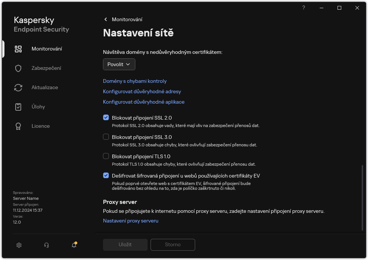Viewport: 368px width, 260px height.
Task: Enable Blokovat připojení TLS 1.0
Action: coord(106,156)
